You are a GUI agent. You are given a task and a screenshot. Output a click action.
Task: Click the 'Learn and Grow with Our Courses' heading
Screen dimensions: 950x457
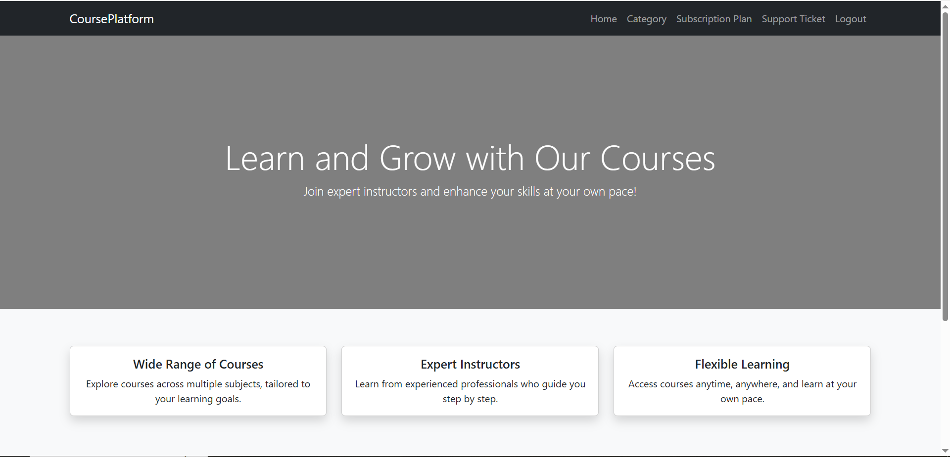tap(470, 159)
